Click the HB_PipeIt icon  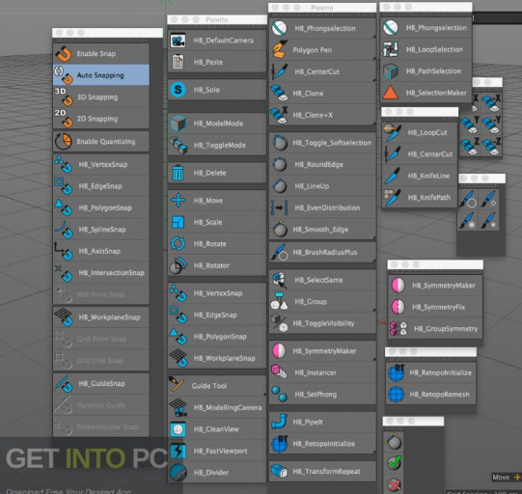[x=279, y=422]
